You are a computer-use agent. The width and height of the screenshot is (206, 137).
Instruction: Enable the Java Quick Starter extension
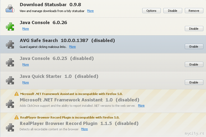(x=194, y=82)
